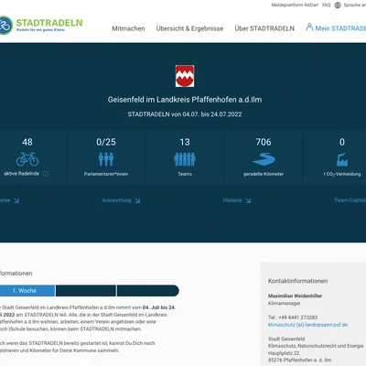Click the 0/25 Parlamentarier value
The width and height of the screenshot is (366, 366).
[106, 142]
